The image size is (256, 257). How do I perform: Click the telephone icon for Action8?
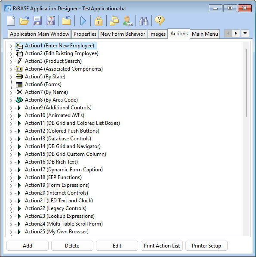[19, 100]
